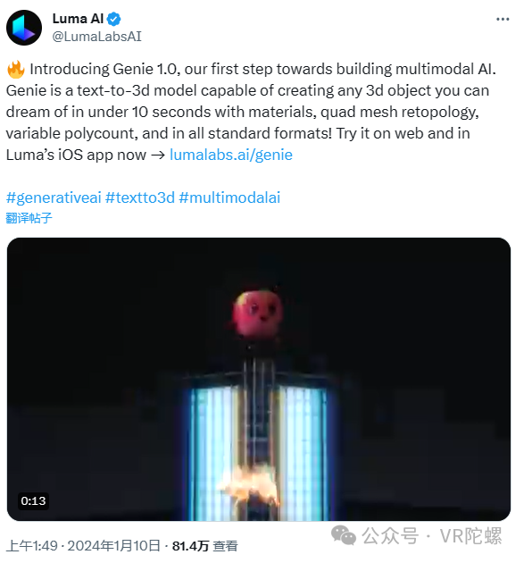Open the #multimodalai hashtag

[x=229, y=197]
